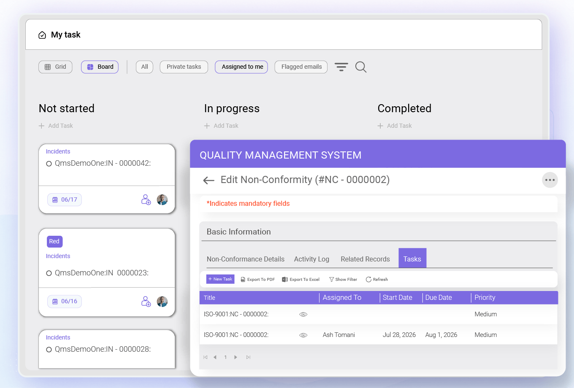Switch to Grid view
The image size is (574, 388).
click(55, 67)
